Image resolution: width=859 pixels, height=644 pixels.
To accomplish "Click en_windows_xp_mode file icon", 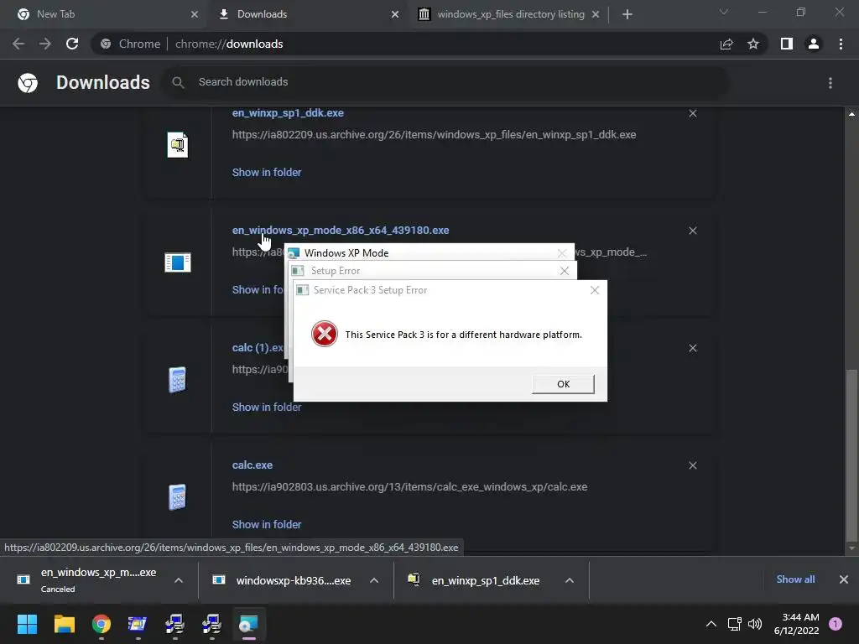I will click(x=178, y=262).
